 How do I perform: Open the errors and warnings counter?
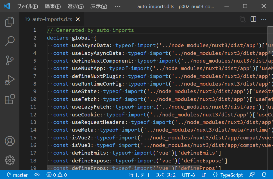click(x=56, y=175)
